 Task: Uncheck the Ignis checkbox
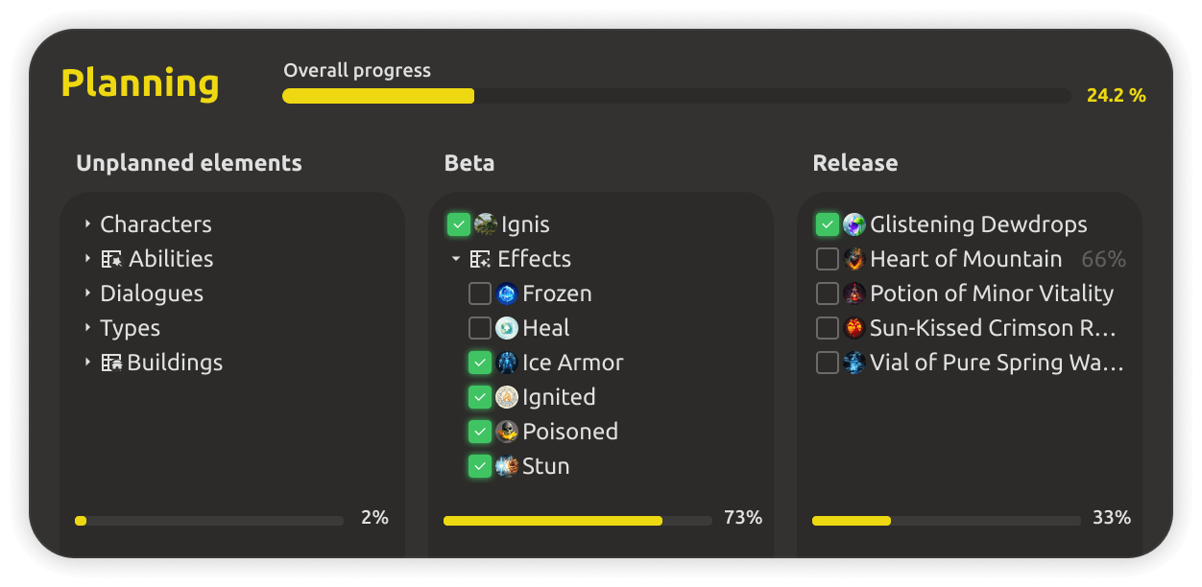(459, 224)
